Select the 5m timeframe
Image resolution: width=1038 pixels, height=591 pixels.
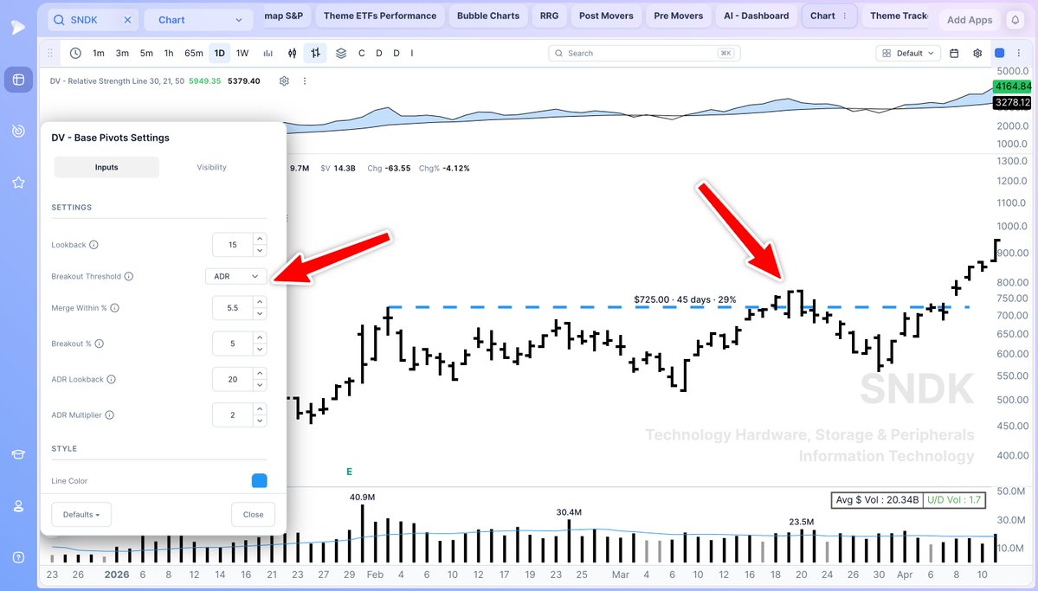(146, 53)
